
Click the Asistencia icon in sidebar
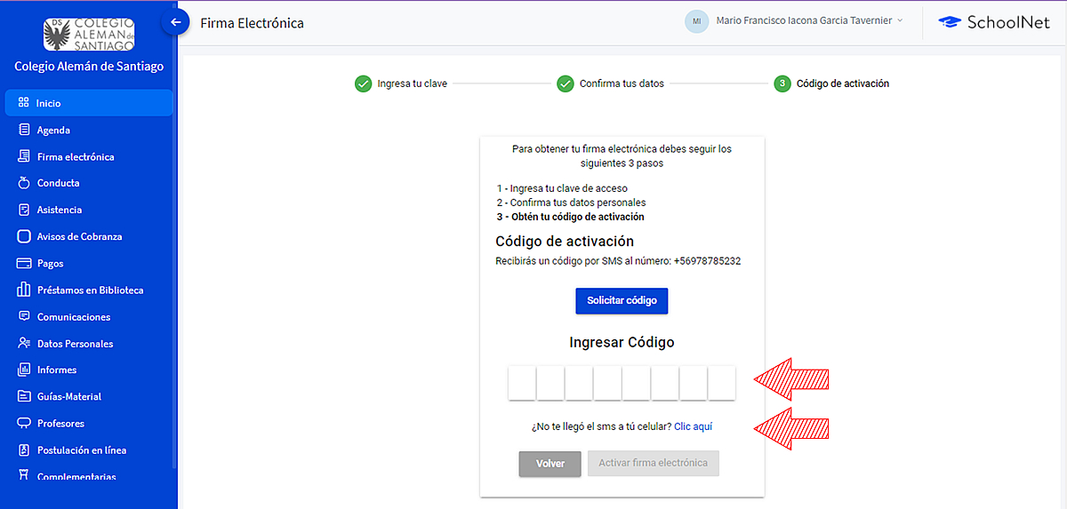24,210
